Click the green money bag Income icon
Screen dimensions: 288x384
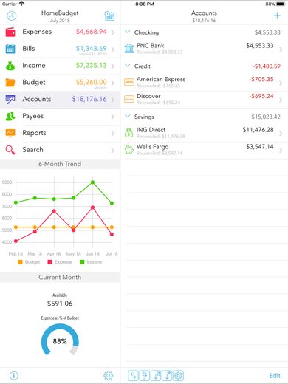point(10,66)
